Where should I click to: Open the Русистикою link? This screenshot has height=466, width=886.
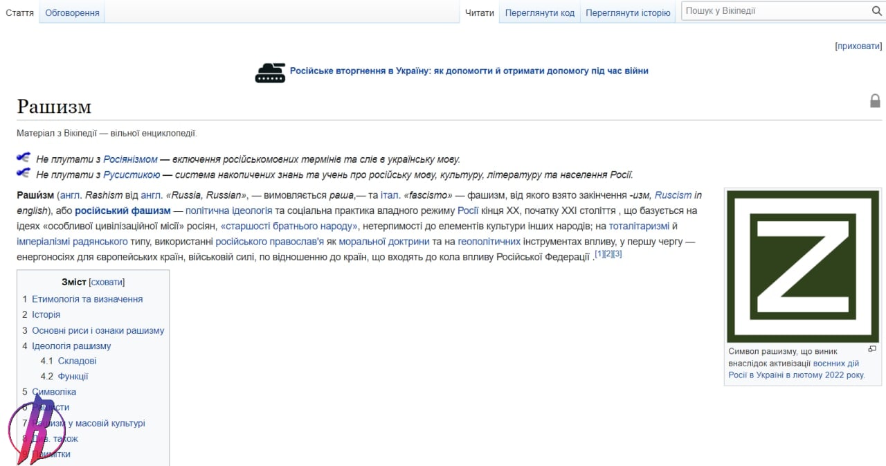pyautogui.click(x=132, y=174)
